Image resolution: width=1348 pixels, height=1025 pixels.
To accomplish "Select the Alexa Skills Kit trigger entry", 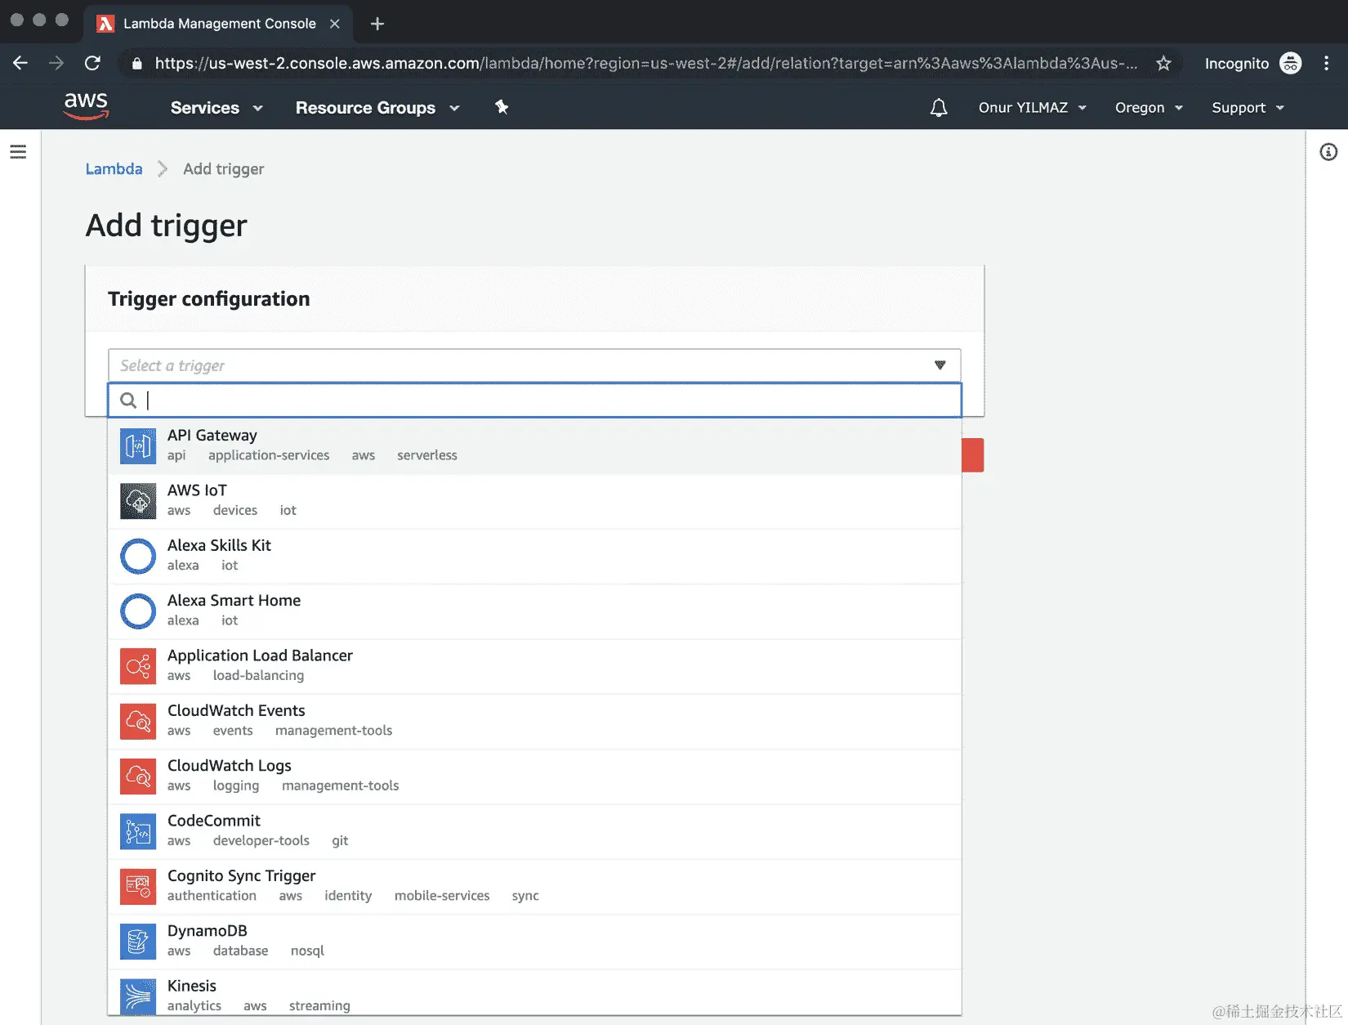I will (219, 544).
